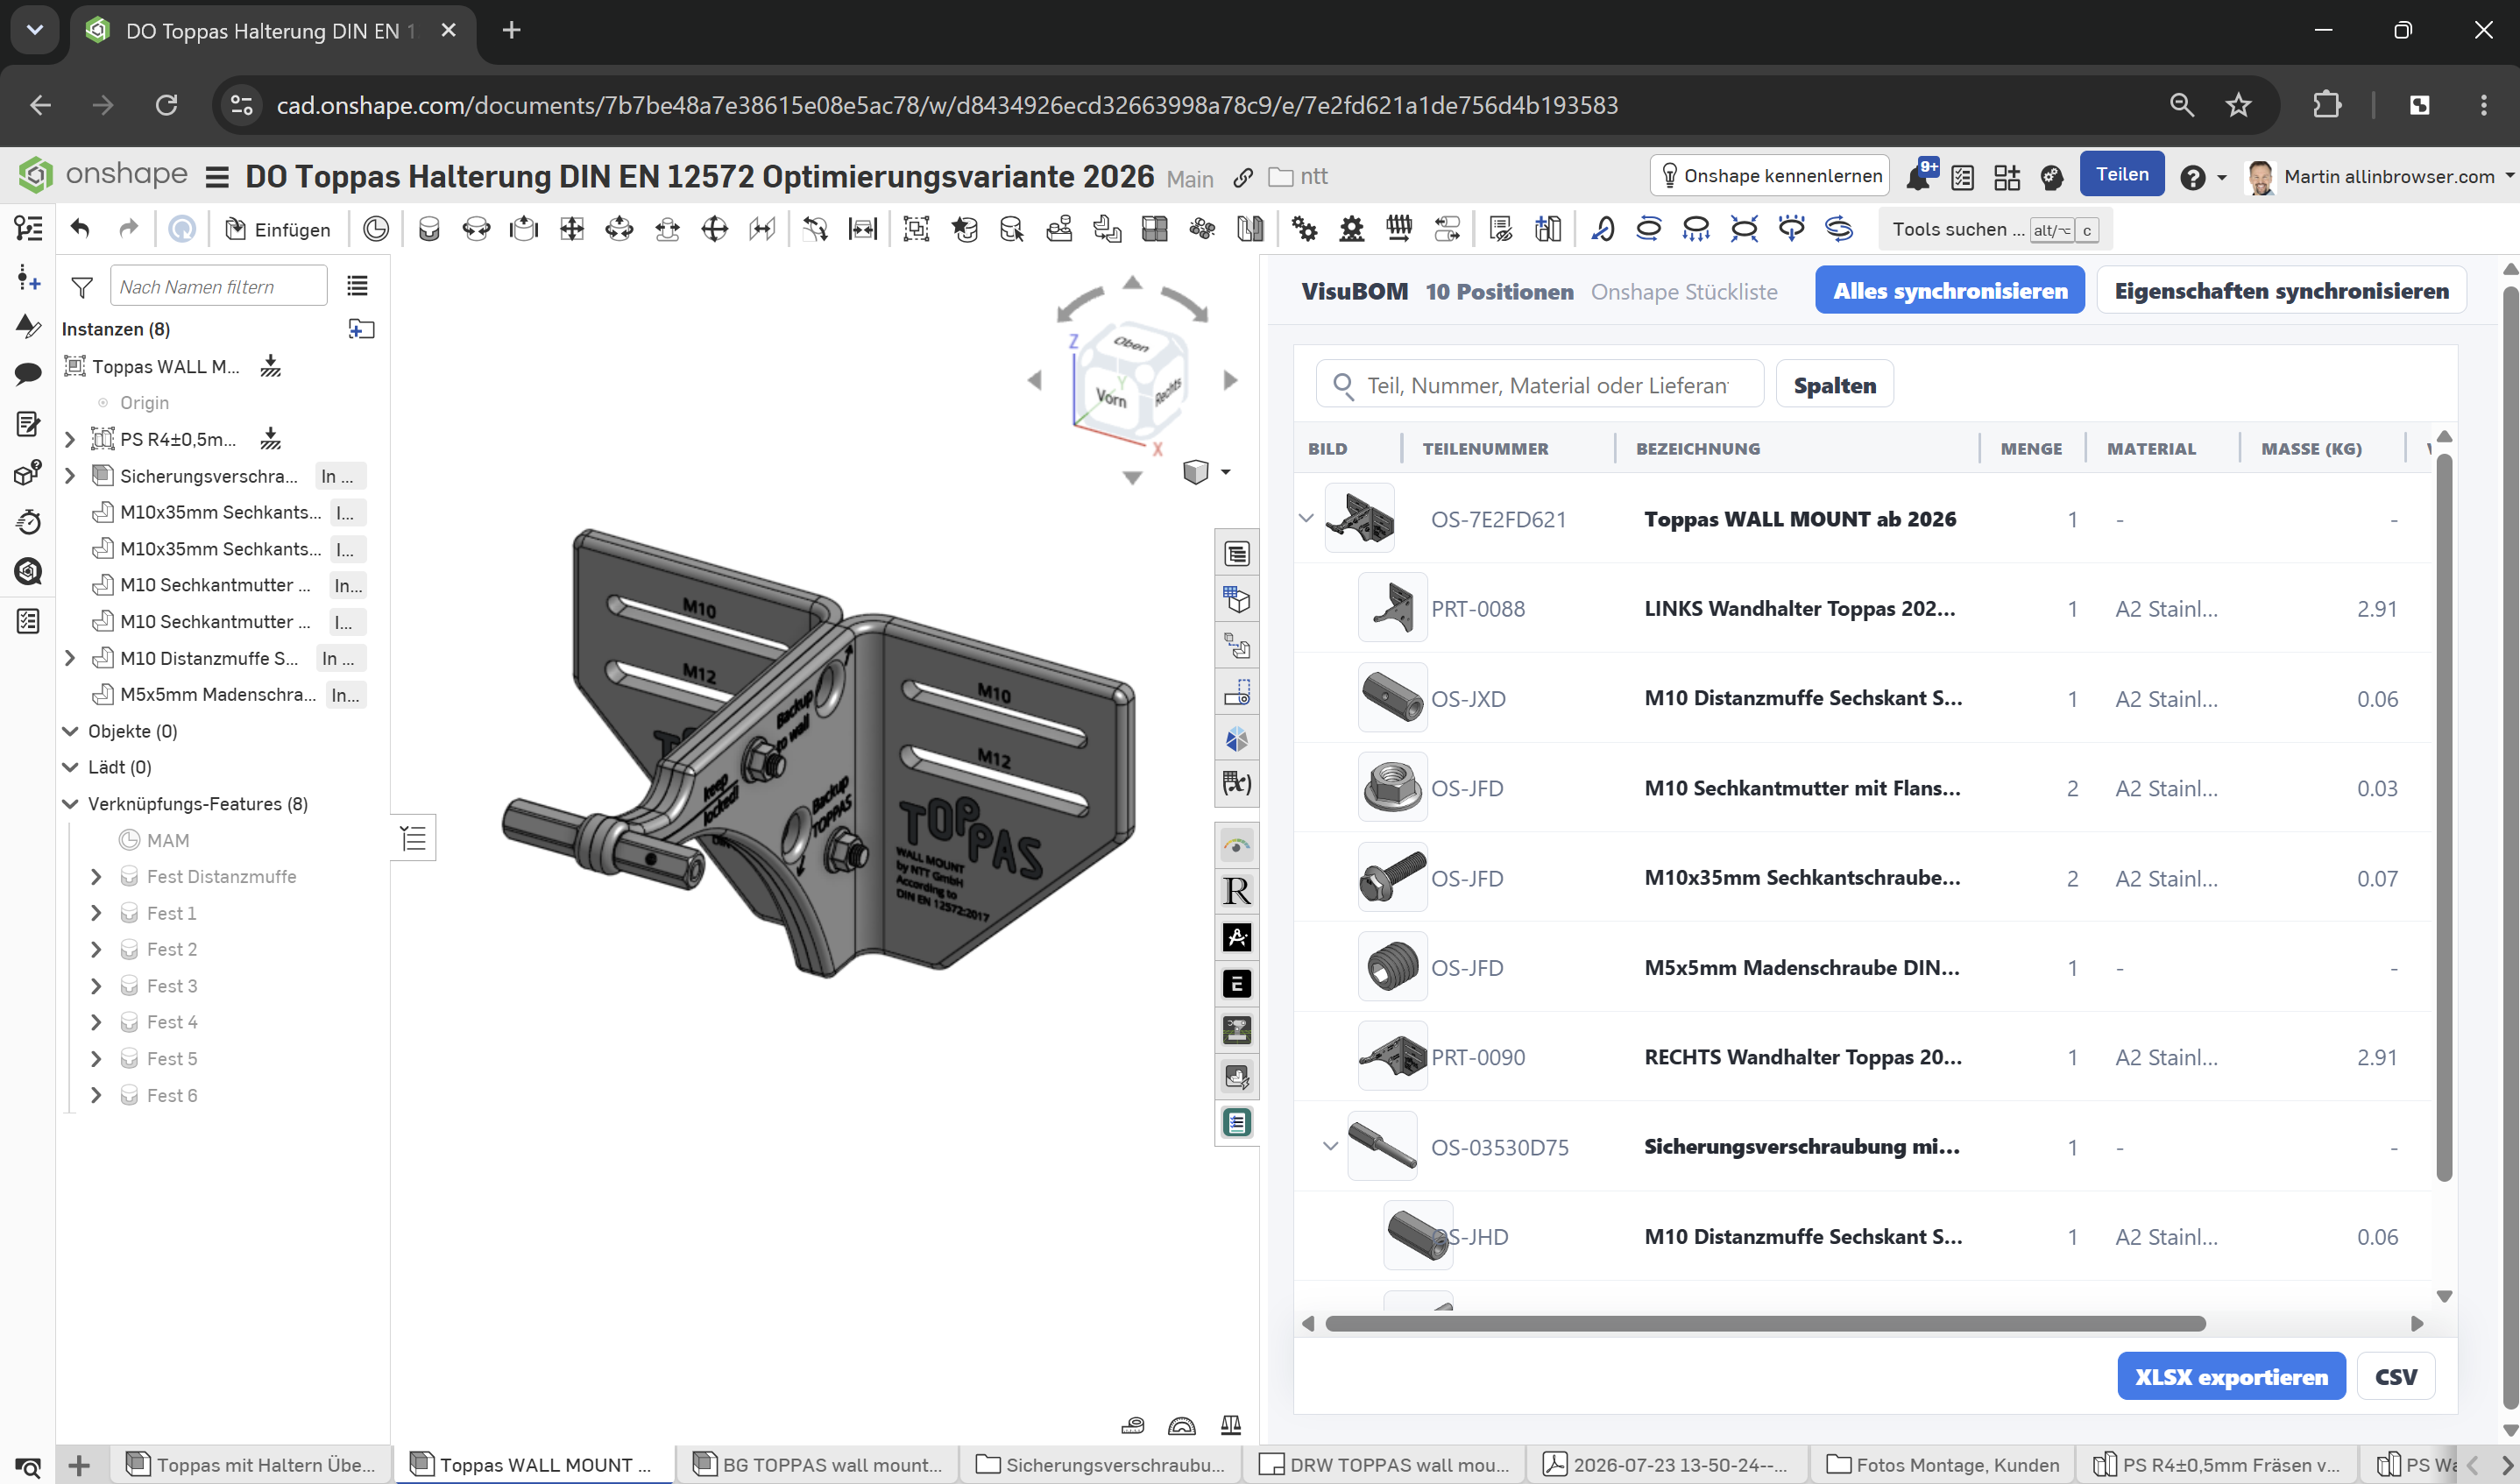The width and height of the screenshot is (2520, 1484).
Task: Open the help question mark menu
Action: click(x=2192, y=177)
